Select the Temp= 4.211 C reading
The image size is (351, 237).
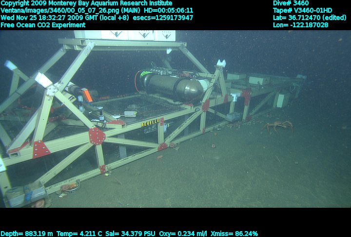[79, 234]
